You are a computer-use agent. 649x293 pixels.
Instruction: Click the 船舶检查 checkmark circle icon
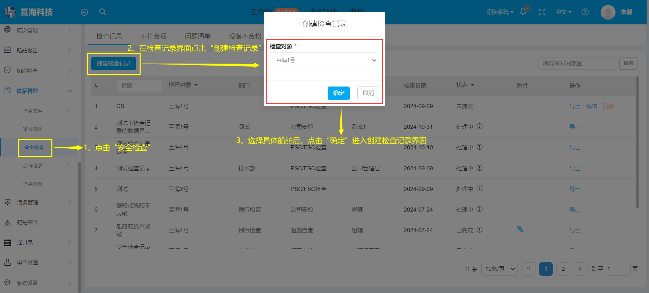[x=7, y=70]
